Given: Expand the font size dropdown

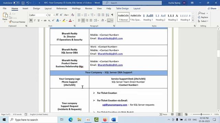Looking at the screenshot, I should pyautogui.click(x=54, y=15).
